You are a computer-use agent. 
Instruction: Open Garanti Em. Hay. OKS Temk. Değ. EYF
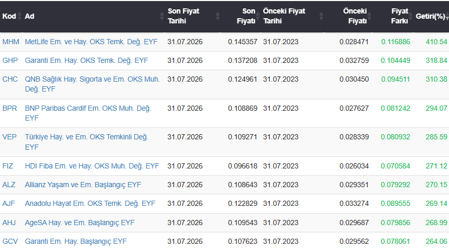tap(86, 61)
